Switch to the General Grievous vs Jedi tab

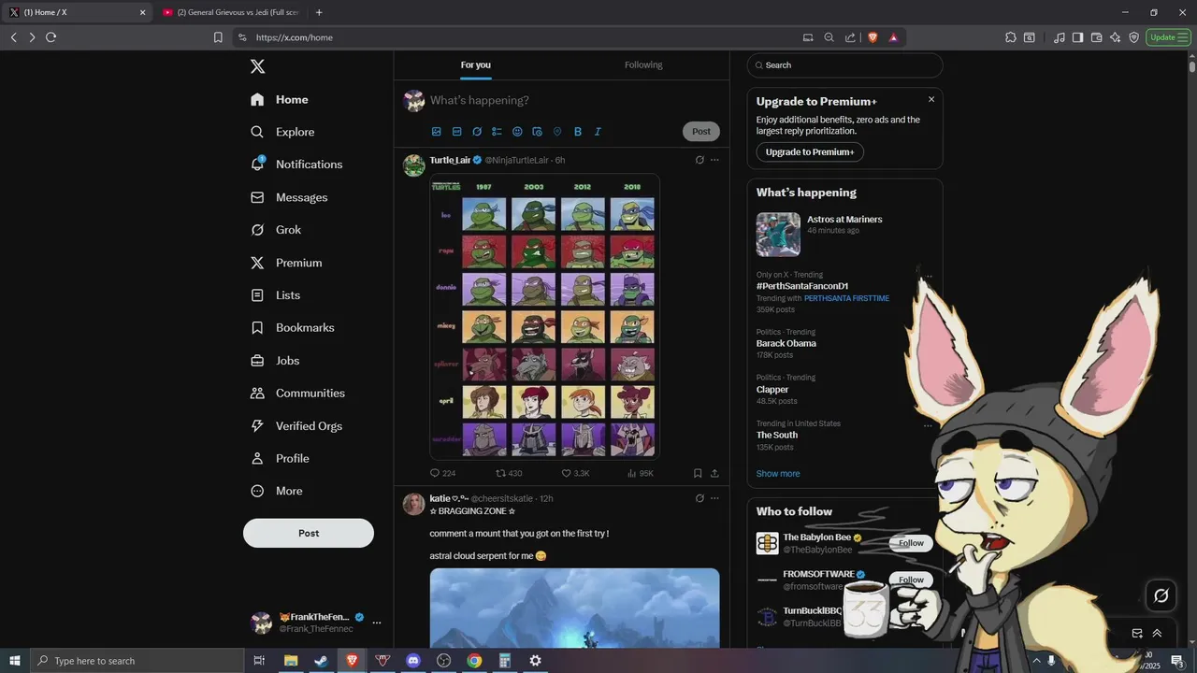tap(230, 12)
